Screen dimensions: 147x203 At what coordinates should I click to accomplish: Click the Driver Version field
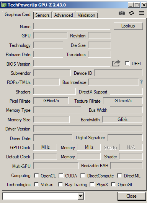88,129
